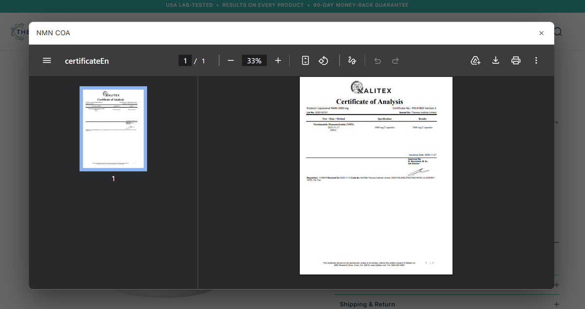
Task: Click the Shipping & Return label
Action: pyautogui.click(x=367, y=304)
